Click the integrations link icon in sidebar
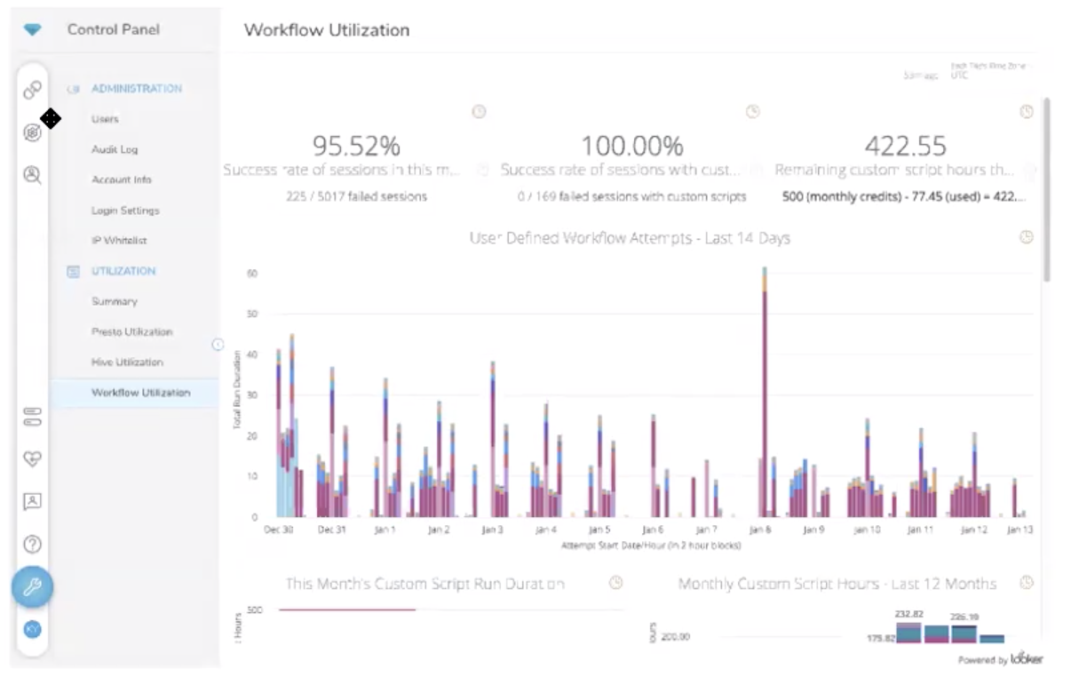Image resolution: width=1087 pixels, height=693 pixels. pos(33,90)
